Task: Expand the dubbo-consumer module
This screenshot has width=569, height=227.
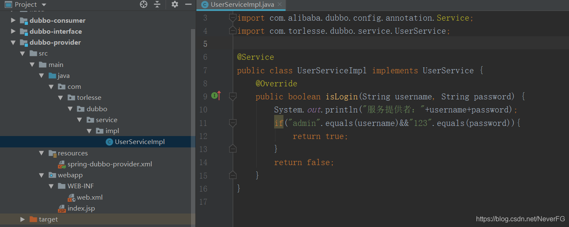Action: coord(13,20)
